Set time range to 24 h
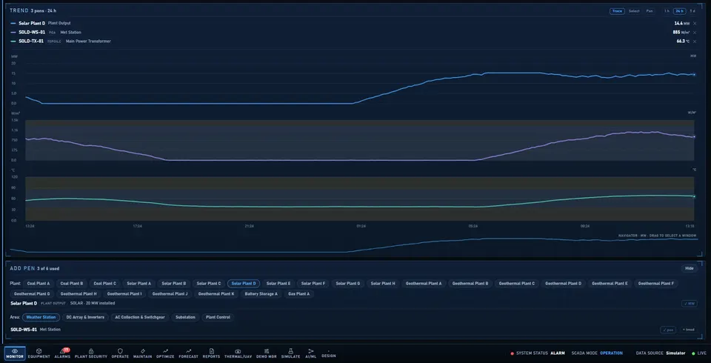 [679, 11]
